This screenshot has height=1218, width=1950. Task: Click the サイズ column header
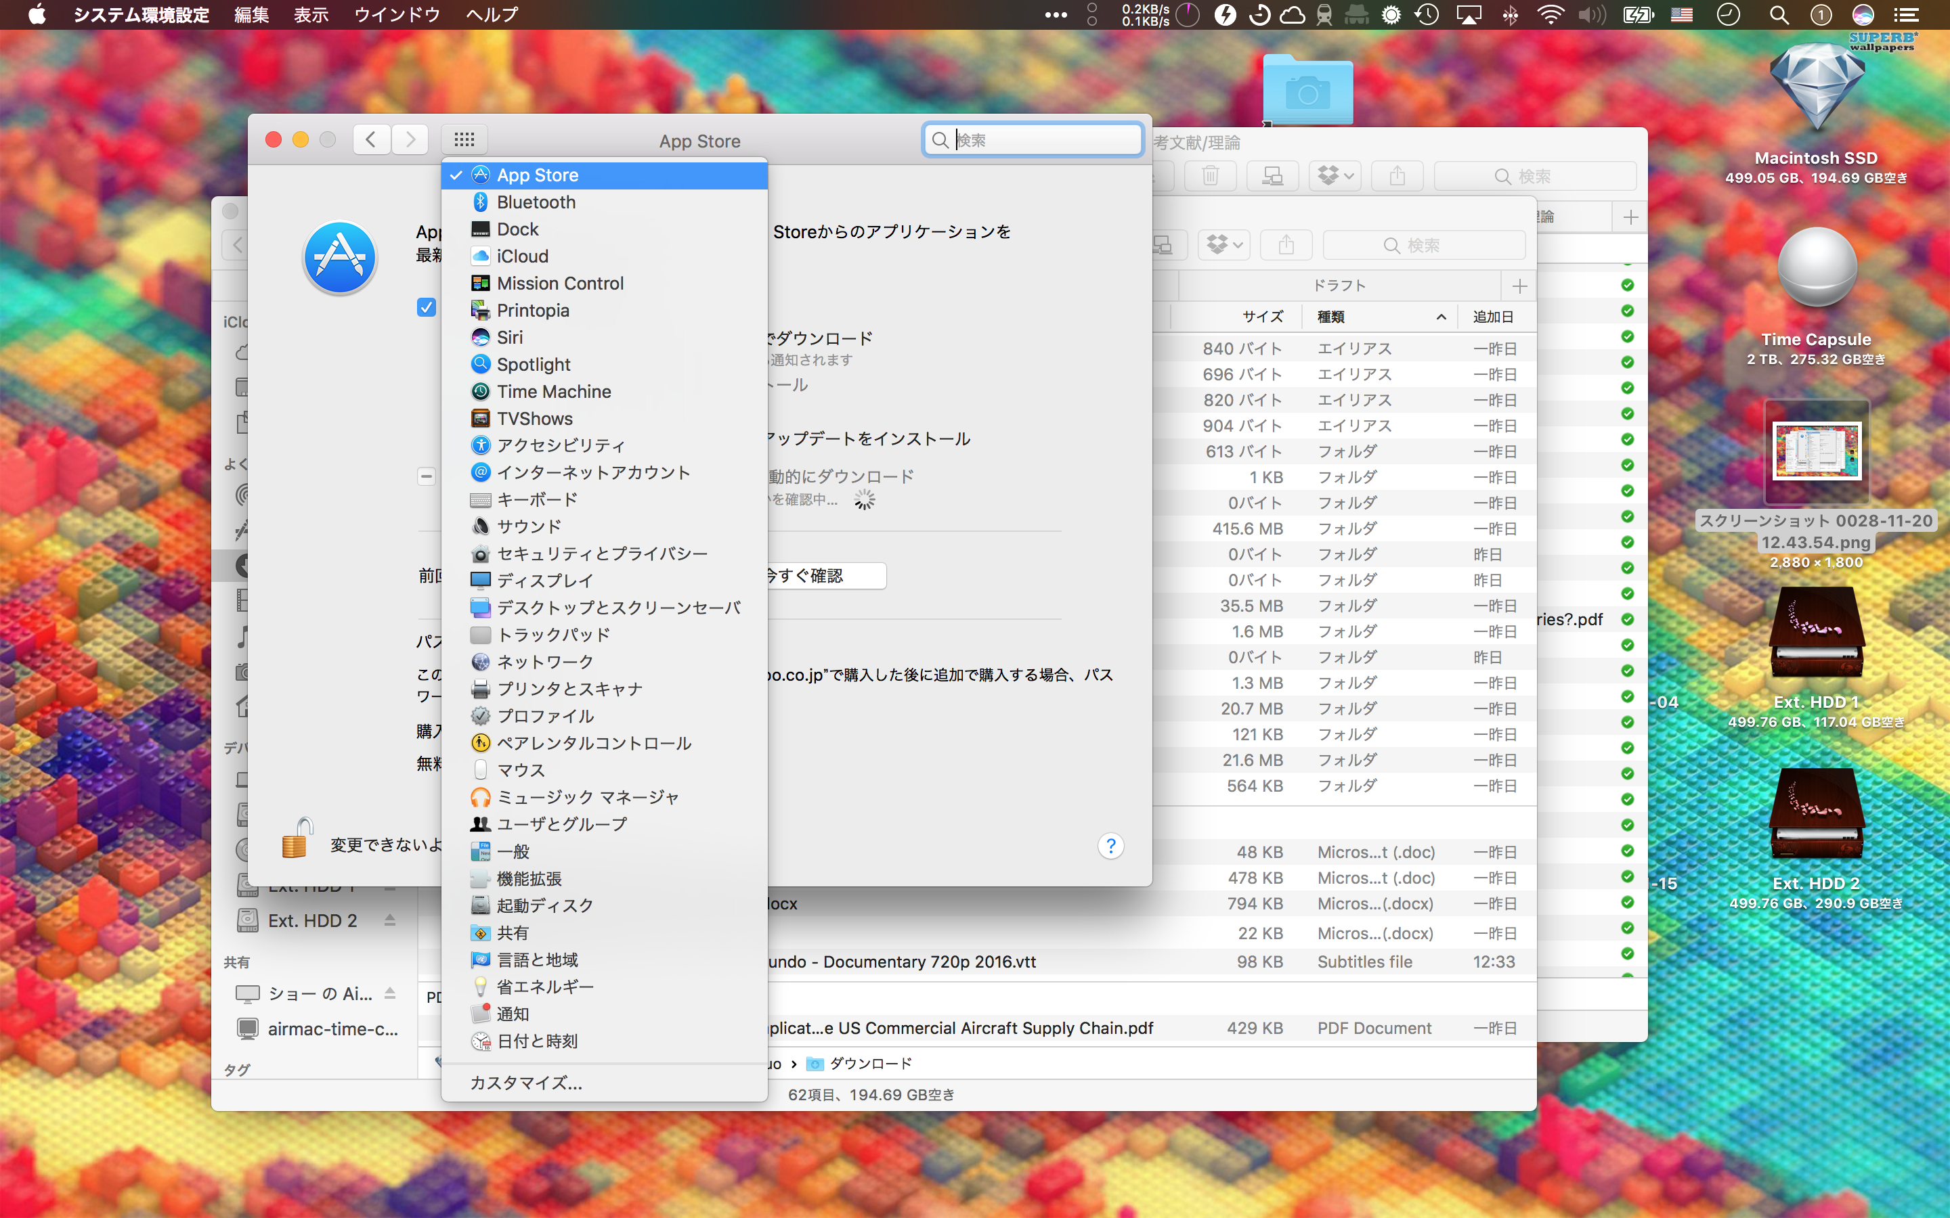pyautogui.click(x=1262, y=317)
